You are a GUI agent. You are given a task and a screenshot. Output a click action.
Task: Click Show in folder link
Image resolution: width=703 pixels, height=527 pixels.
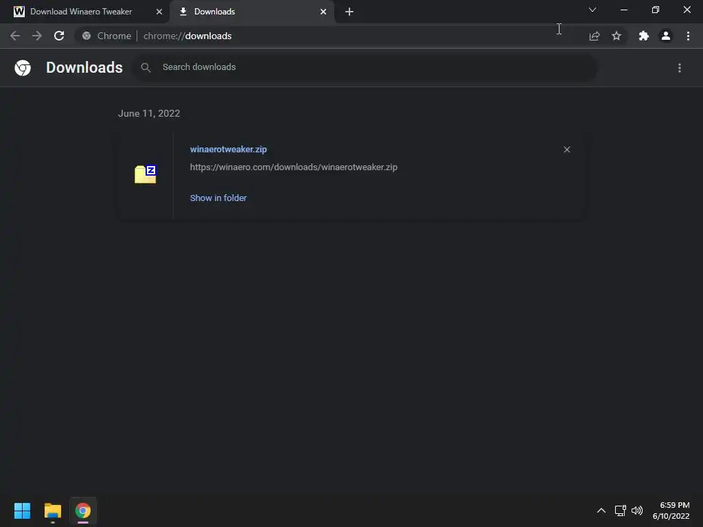click(218, 198)
